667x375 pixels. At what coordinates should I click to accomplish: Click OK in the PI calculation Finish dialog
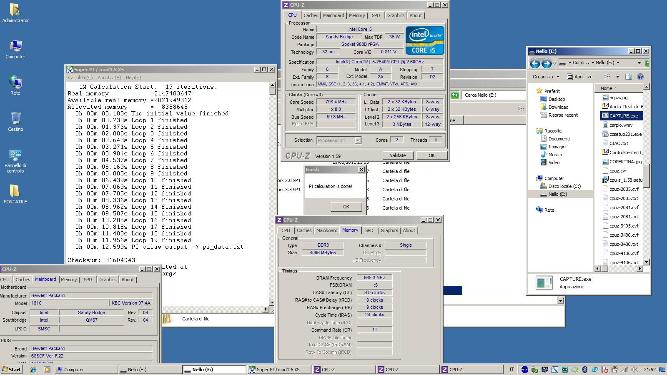[x=346, y=207]
